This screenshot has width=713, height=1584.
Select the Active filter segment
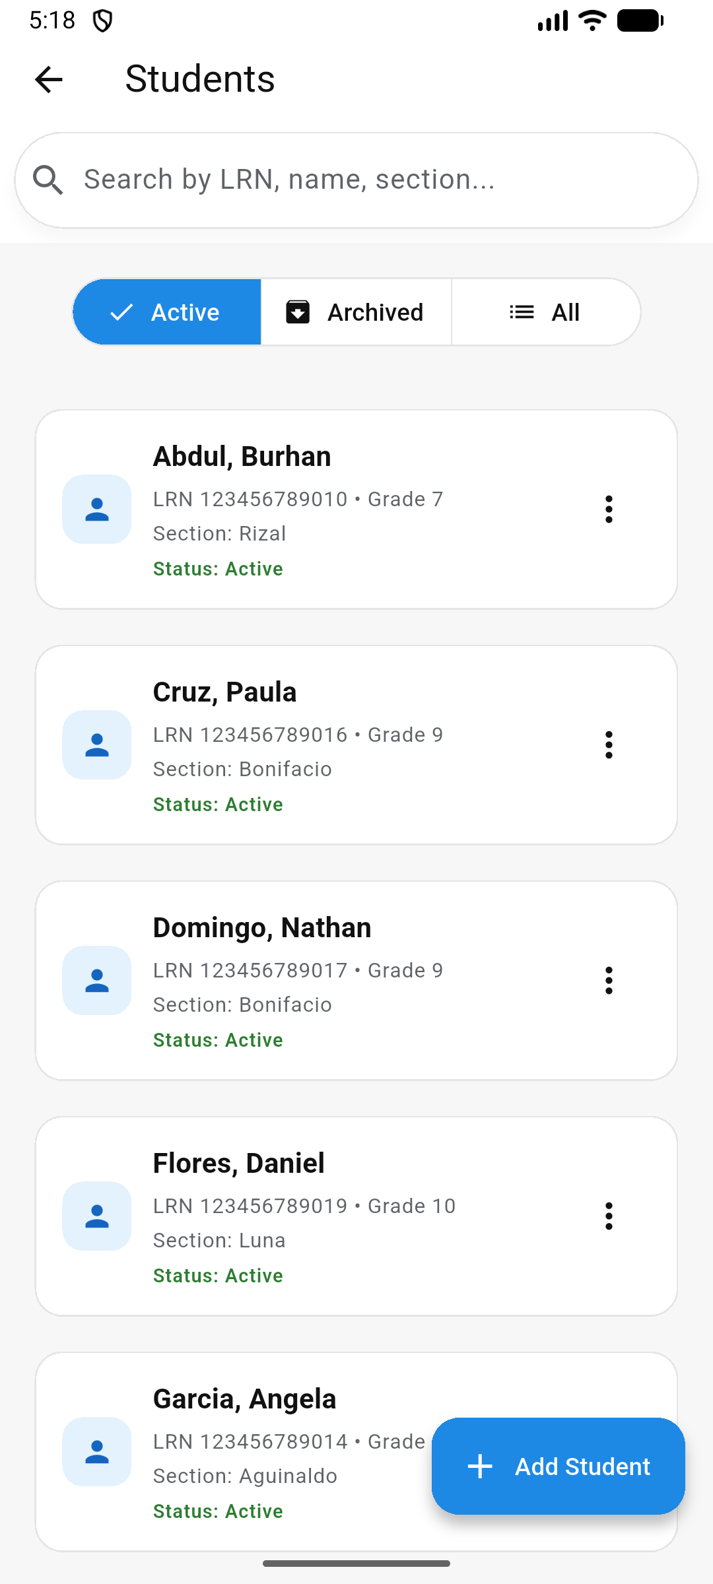tap(167, 312)
